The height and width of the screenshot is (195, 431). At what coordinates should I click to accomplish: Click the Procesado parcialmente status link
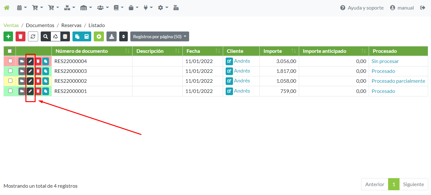click(x=398, y=81)
